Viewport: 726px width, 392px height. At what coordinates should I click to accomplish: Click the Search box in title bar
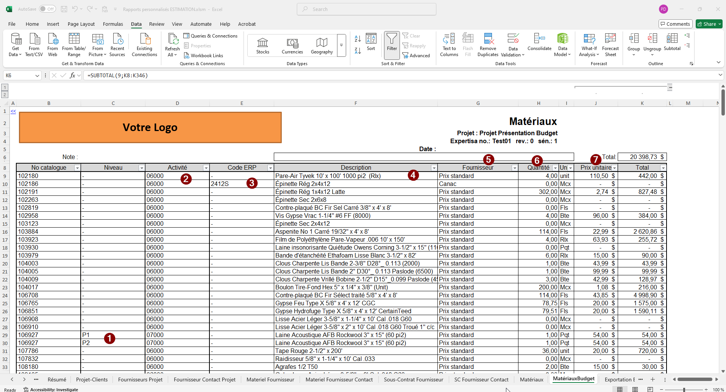pyautogui.click(x=367, y=9)
